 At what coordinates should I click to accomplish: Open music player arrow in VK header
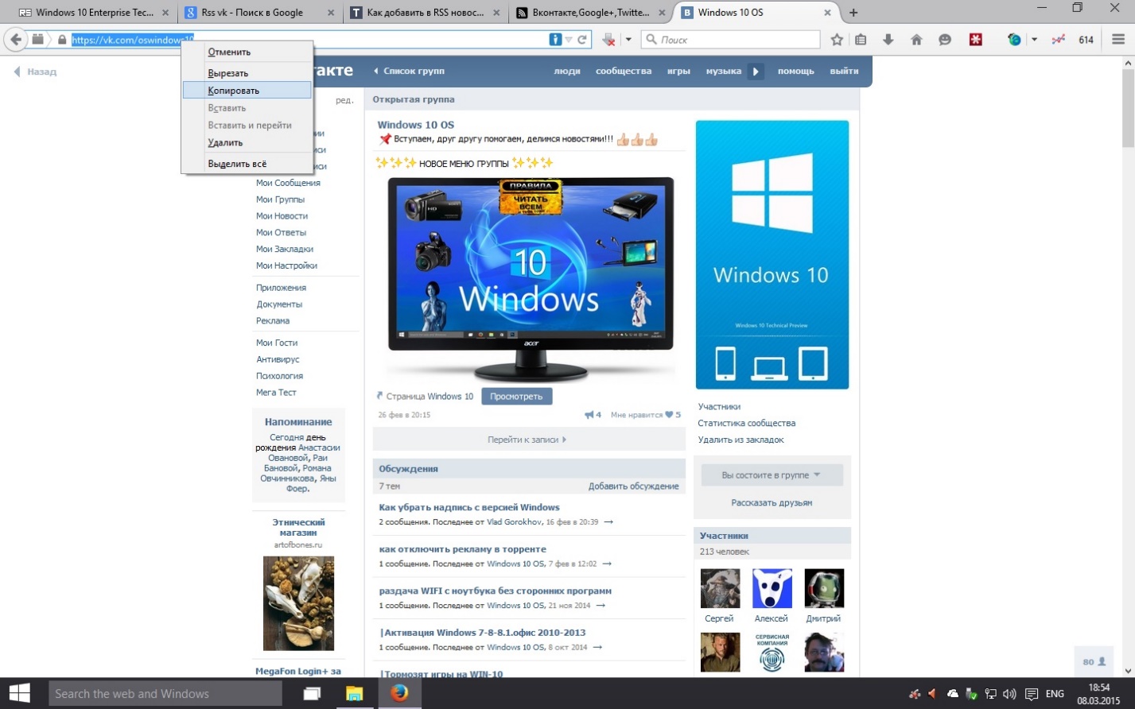click(x=756, y=71)
